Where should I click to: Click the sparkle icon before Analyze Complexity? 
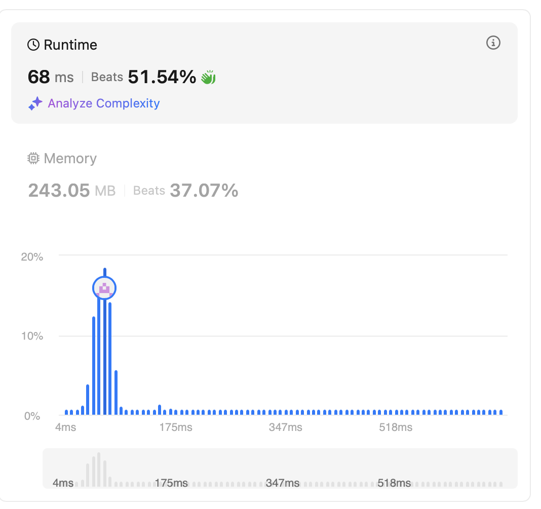click(35, 104)
